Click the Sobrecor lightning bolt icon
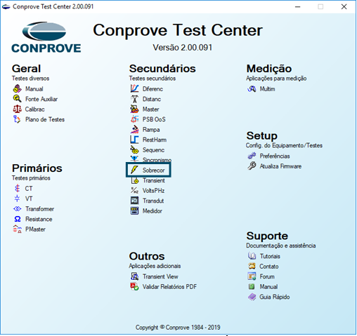357x336 pixels. coord(134,170)
